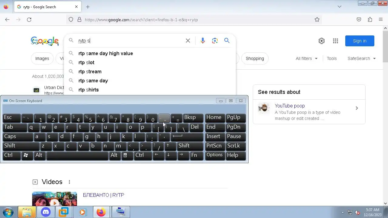Screen dimensions: 388x218
Task: Toggle the right Shift key
Action: (190, 146)
